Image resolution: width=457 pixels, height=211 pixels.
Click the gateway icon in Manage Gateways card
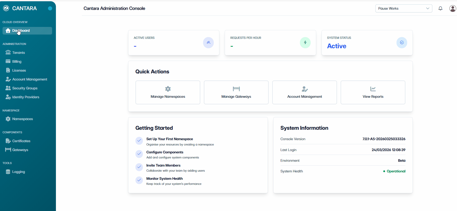point(236,89)
